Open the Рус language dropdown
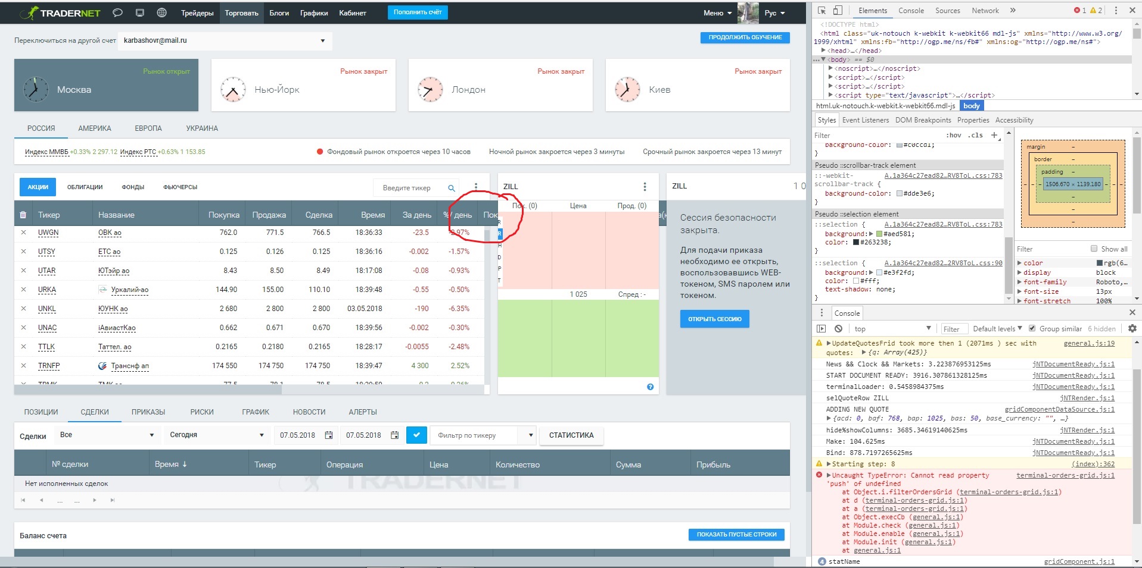 (x=775, y=13)
